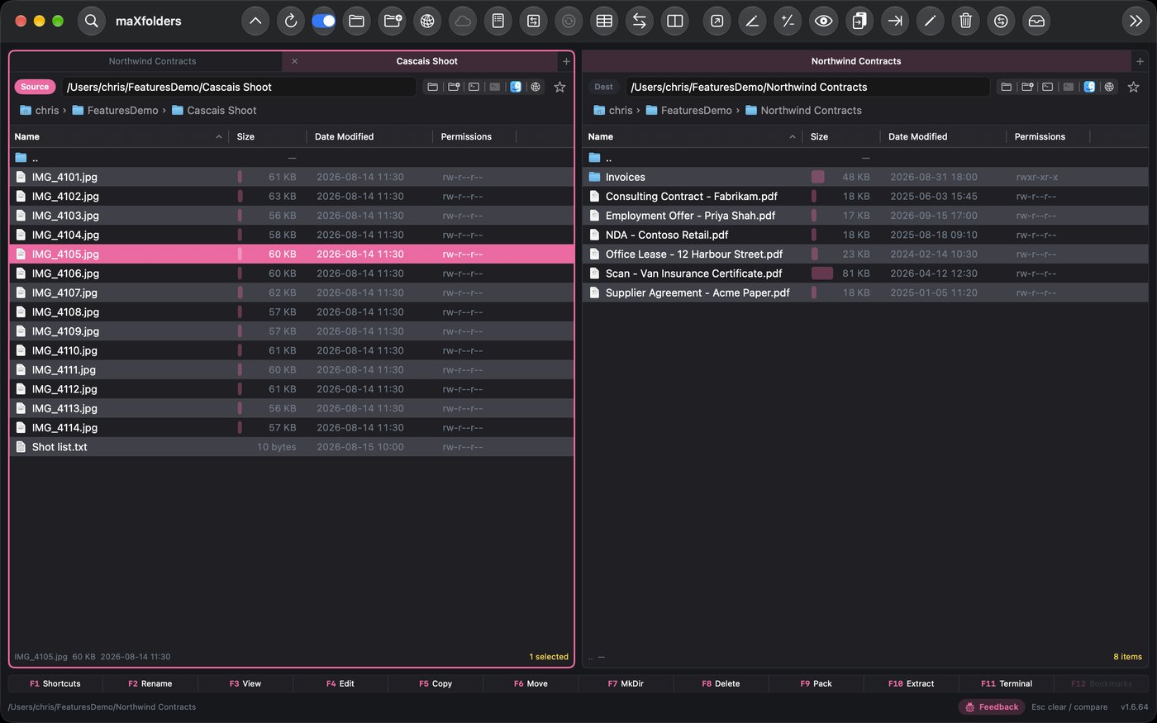Select the right pane Northwind Contracts tab
The height and width of the screenshot is (723, 1157).
(x=856, y=61)
